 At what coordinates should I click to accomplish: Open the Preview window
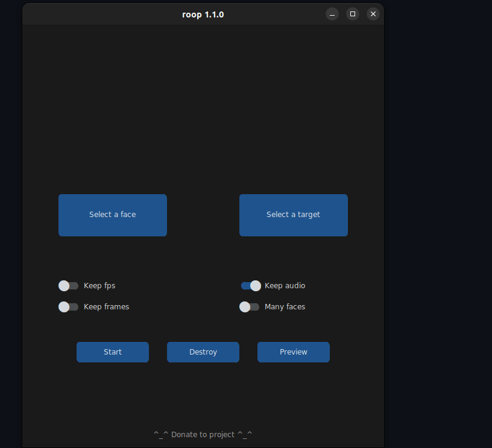tap(294, 352)
